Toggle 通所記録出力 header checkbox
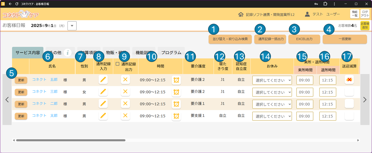372x153 pixels. tap(118, 64)
